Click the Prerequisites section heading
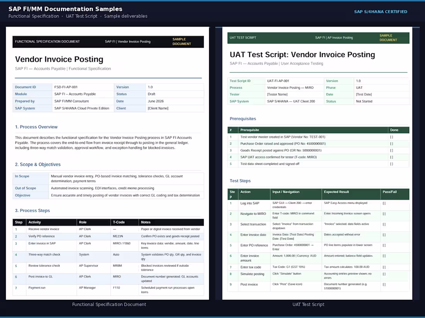This screenshot has width=425, height=318. click(x=243, y=119)
